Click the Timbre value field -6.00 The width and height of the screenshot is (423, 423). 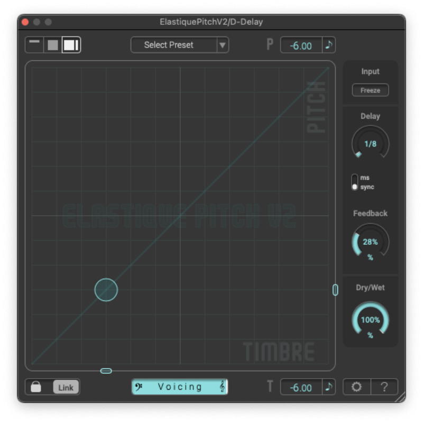coord(301,387)
